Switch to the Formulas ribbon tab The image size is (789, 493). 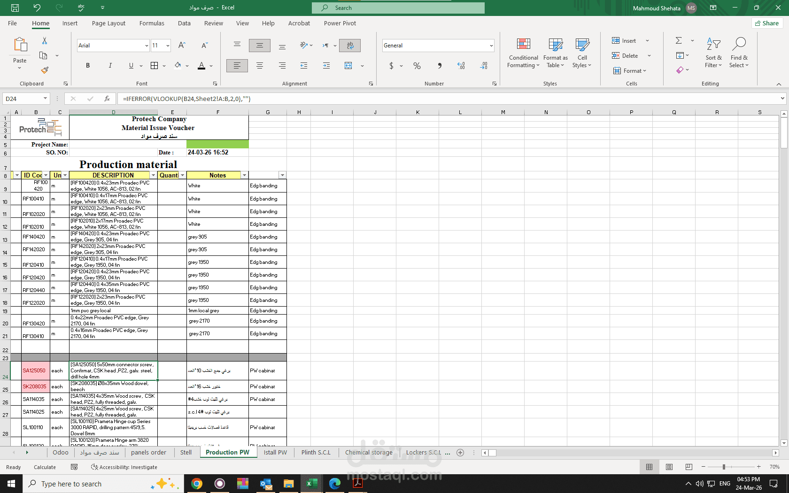[x=152, y=23]
